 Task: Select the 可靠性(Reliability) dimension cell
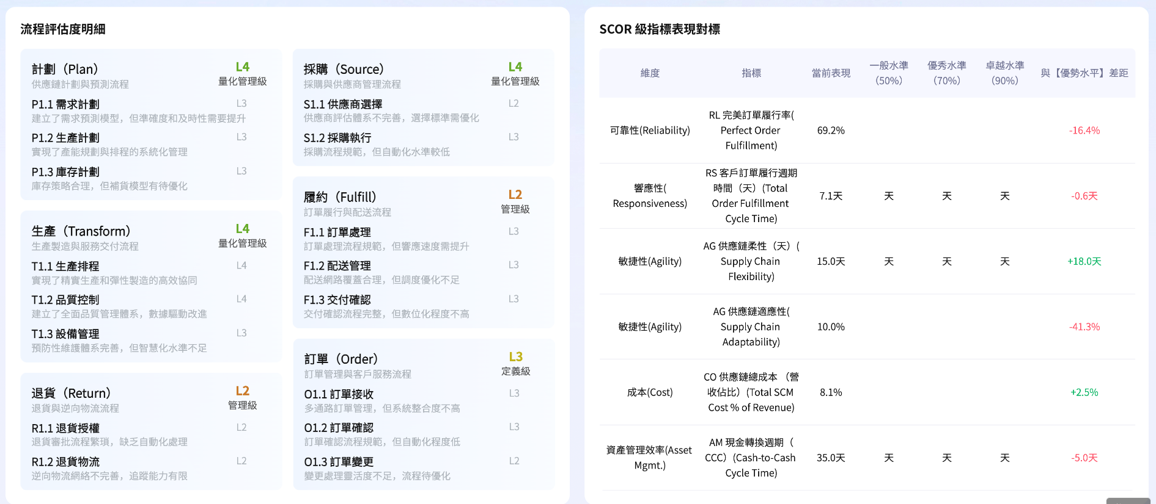click(650, 131)
